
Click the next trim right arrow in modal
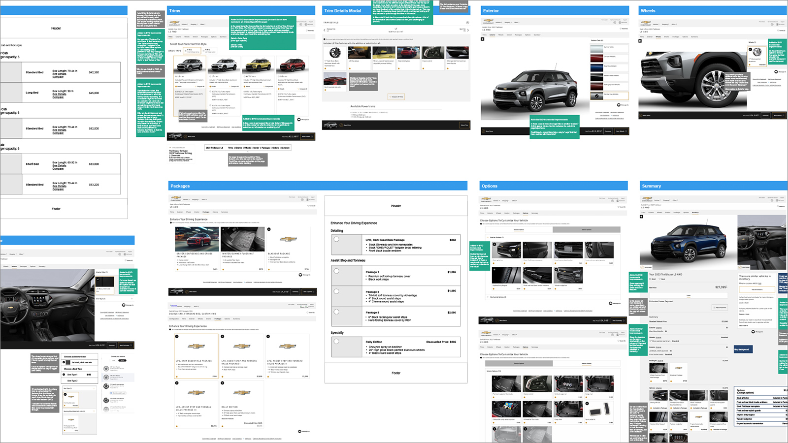(x=468, y=30)
